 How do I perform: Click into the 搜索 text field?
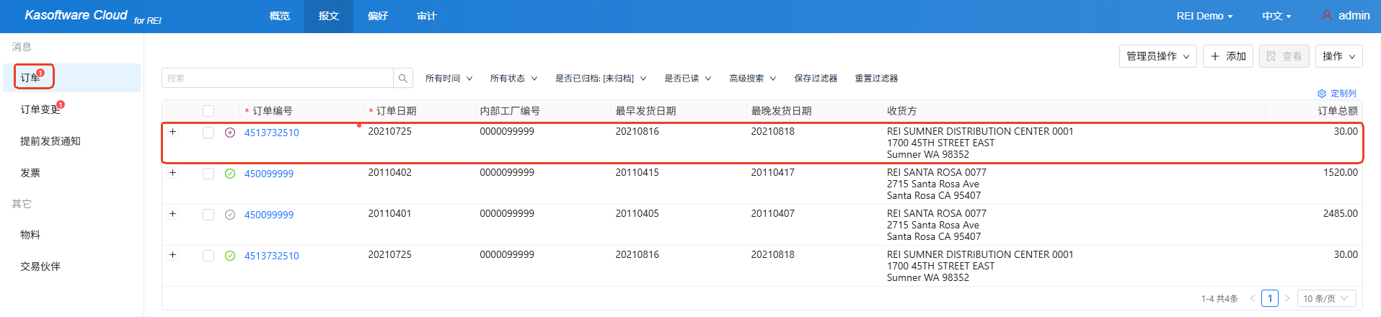click(x=278, y=78)
